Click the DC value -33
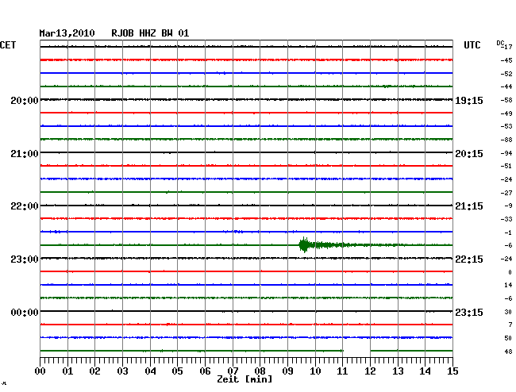Image resolution: width=516 pixels, height=392 pixels. tap(506, 219)
